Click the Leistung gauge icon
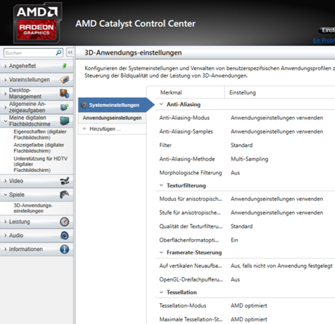 (x=64, y=222)
